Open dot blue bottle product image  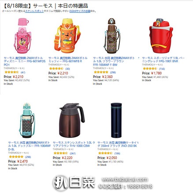[x=27, y=120]
